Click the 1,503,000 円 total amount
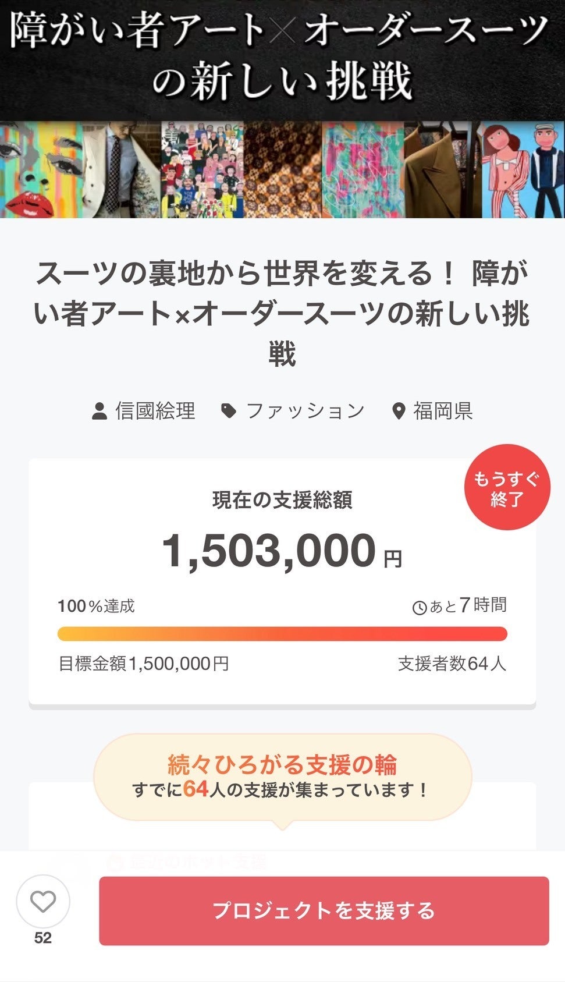 (282, 551)
